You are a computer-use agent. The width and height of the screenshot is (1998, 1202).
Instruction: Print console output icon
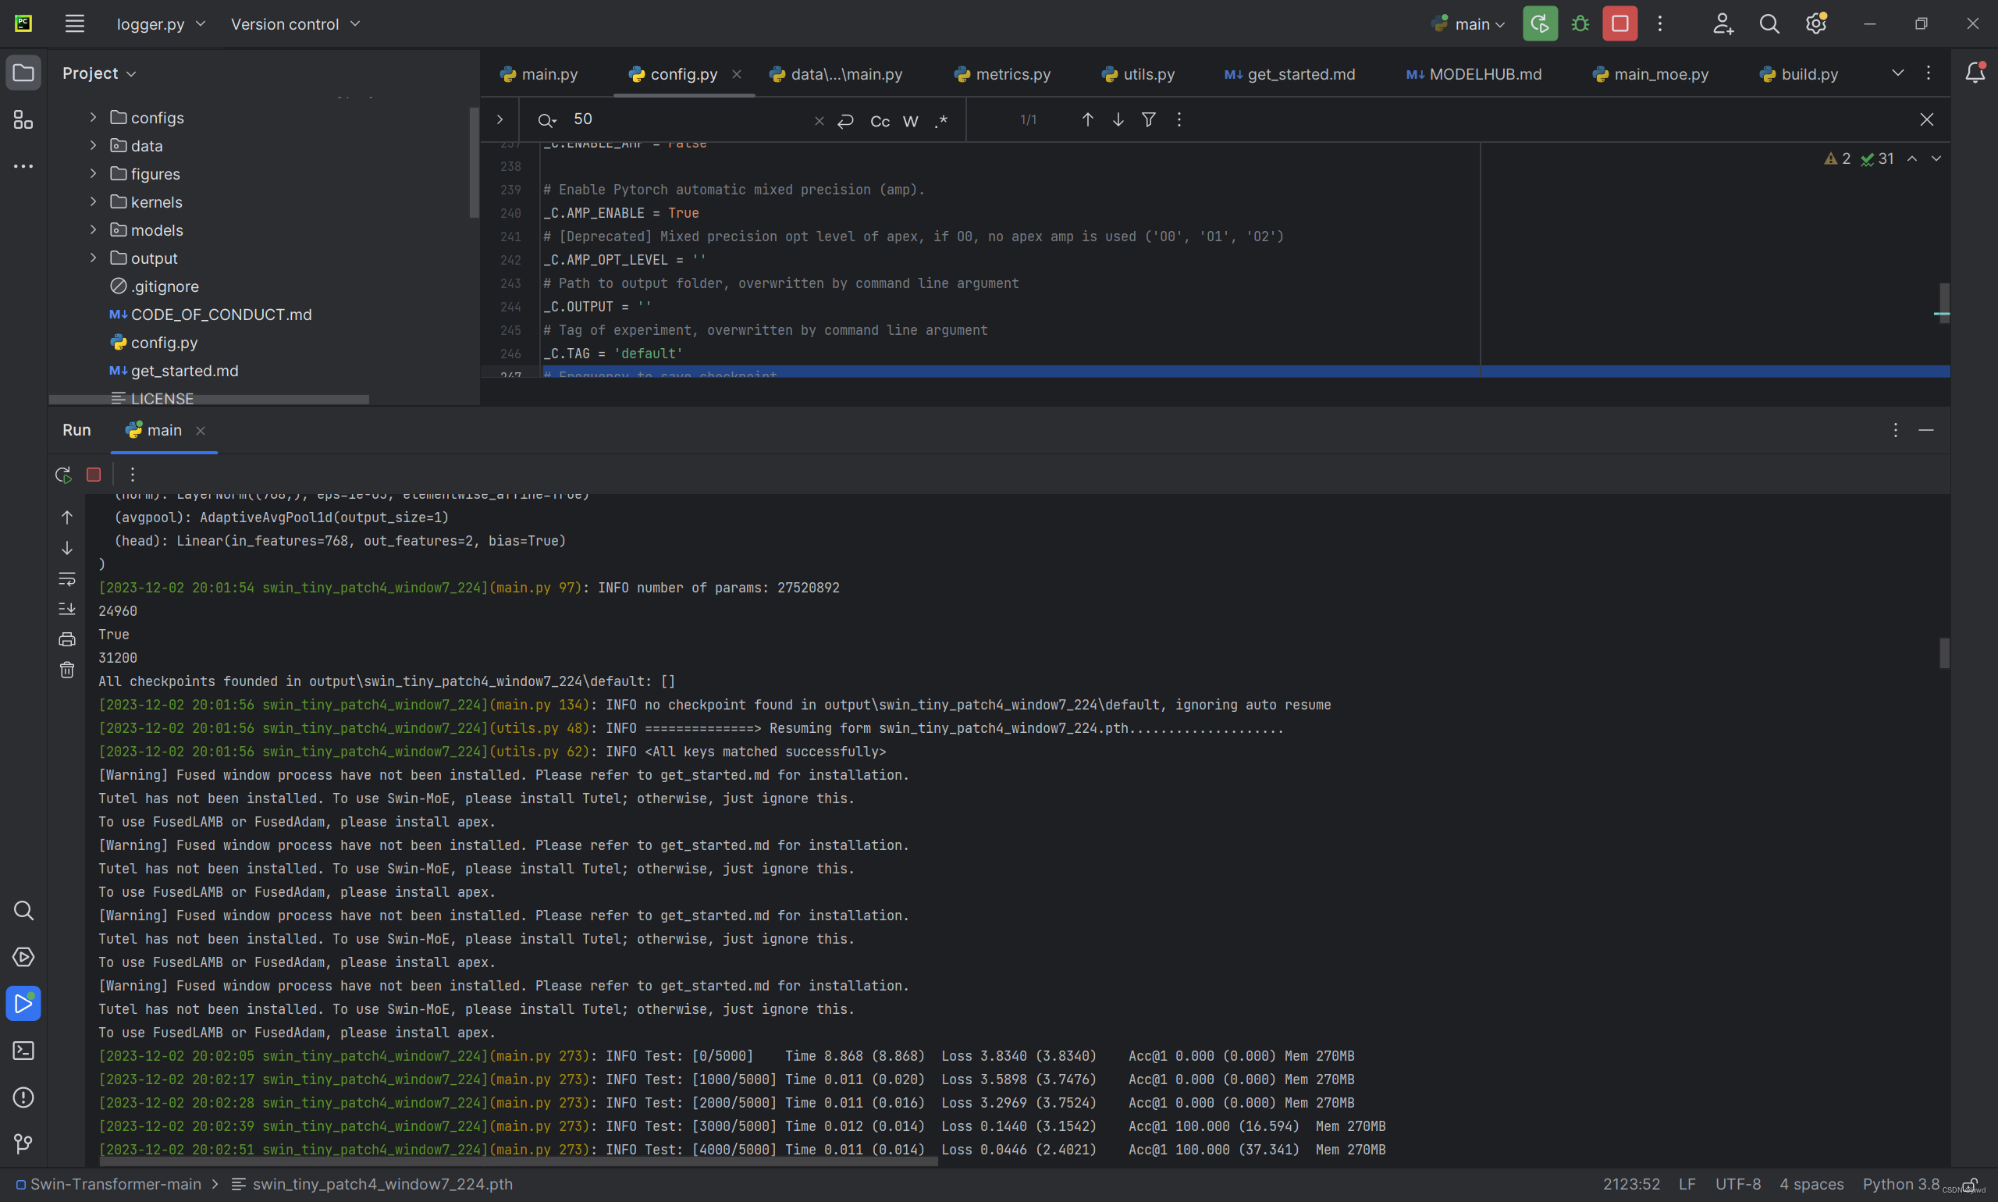click(67, 640)
